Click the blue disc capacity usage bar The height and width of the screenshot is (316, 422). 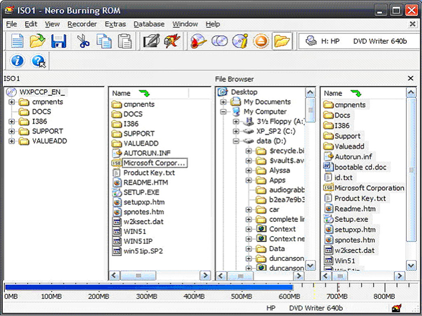pos(149,288)
